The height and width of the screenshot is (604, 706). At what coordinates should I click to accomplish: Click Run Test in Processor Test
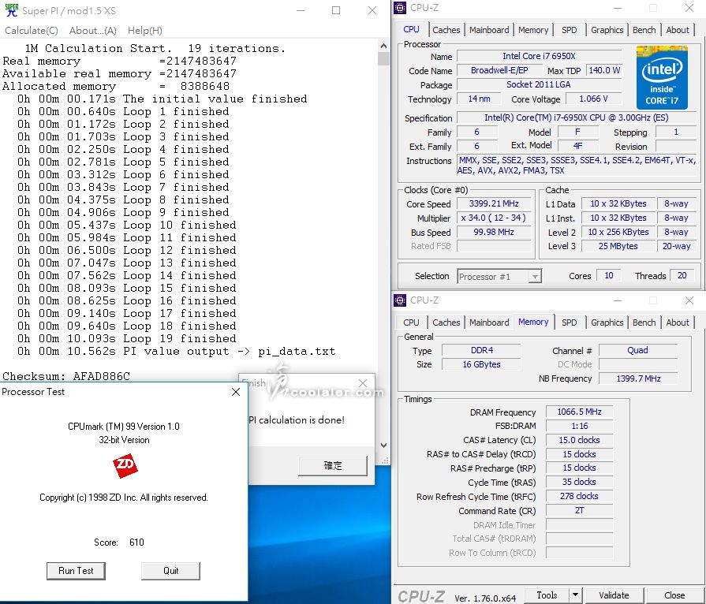pyautogui.click(x=76, y=571)
